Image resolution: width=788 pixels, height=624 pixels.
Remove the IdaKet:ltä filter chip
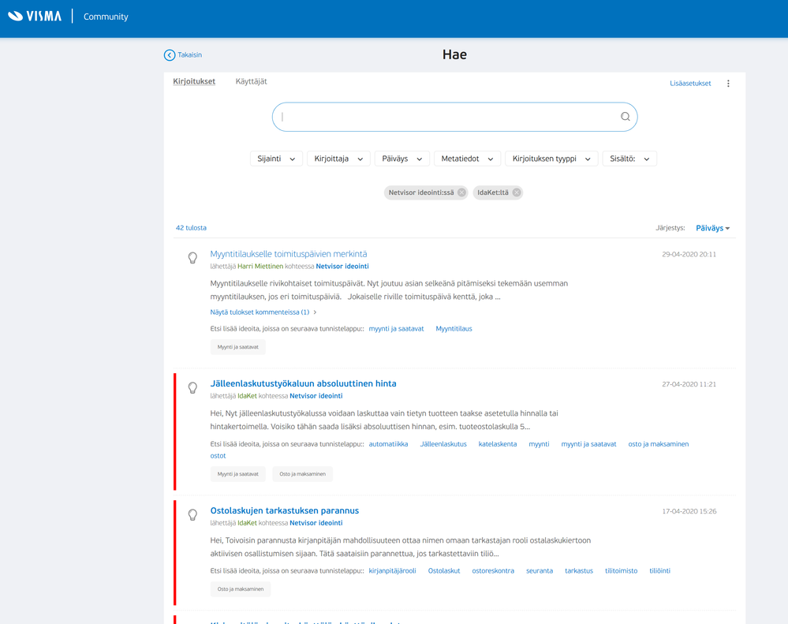click(x=516, y=192)
